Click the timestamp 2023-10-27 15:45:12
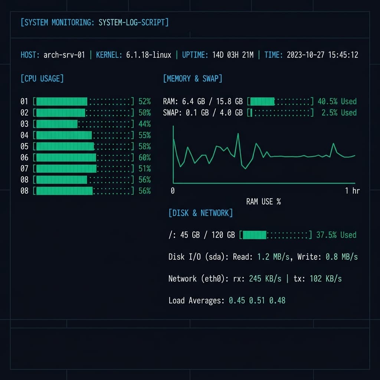Image resolution: width=380 pixels, height=380 pixels. coord(322,55)
